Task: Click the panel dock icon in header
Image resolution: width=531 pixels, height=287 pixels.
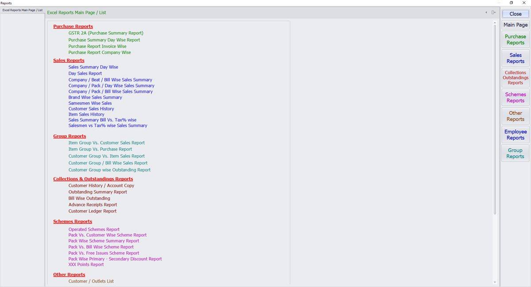Action: 493,12
